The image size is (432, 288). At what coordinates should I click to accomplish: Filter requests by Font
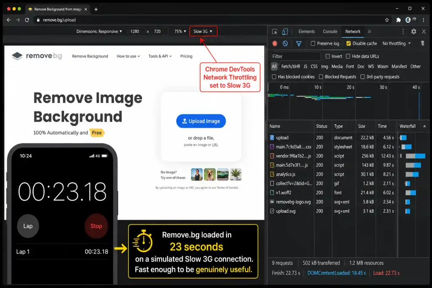tap(350, 66)
